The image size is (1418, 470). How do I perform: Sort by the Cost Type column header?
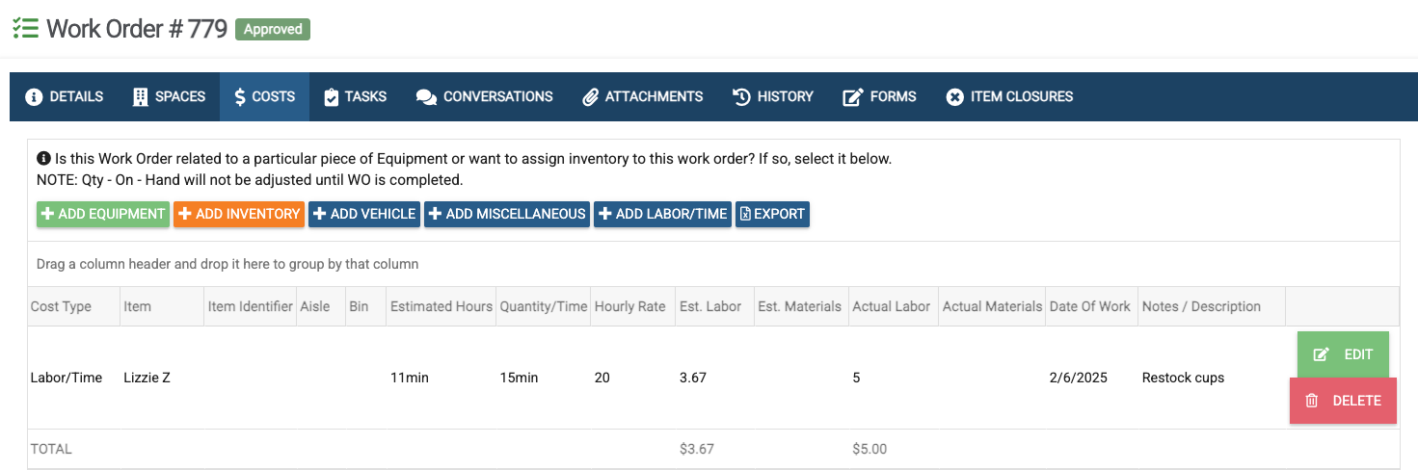pos(62,306)
